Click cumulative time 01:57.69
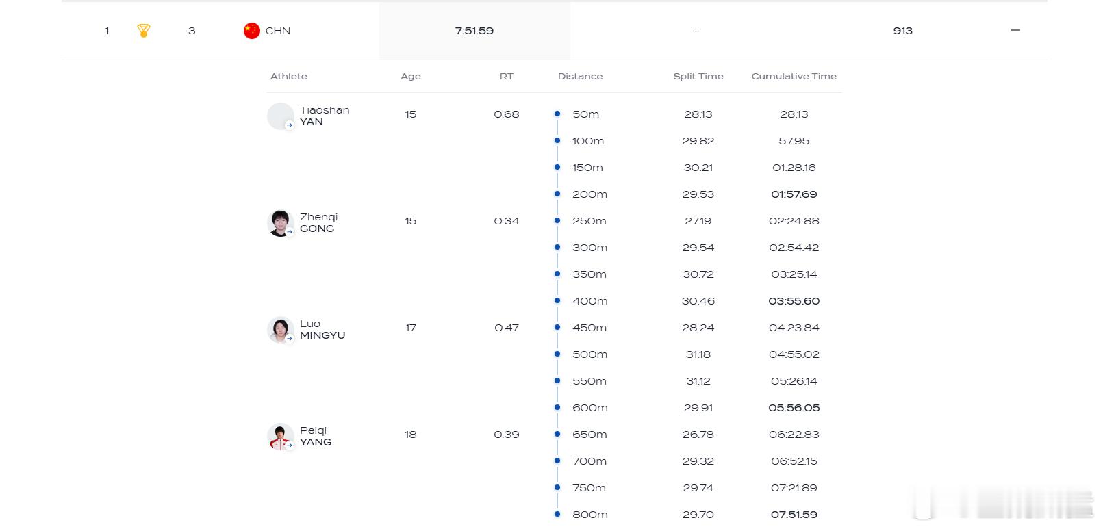 click(x=794, y=194)
